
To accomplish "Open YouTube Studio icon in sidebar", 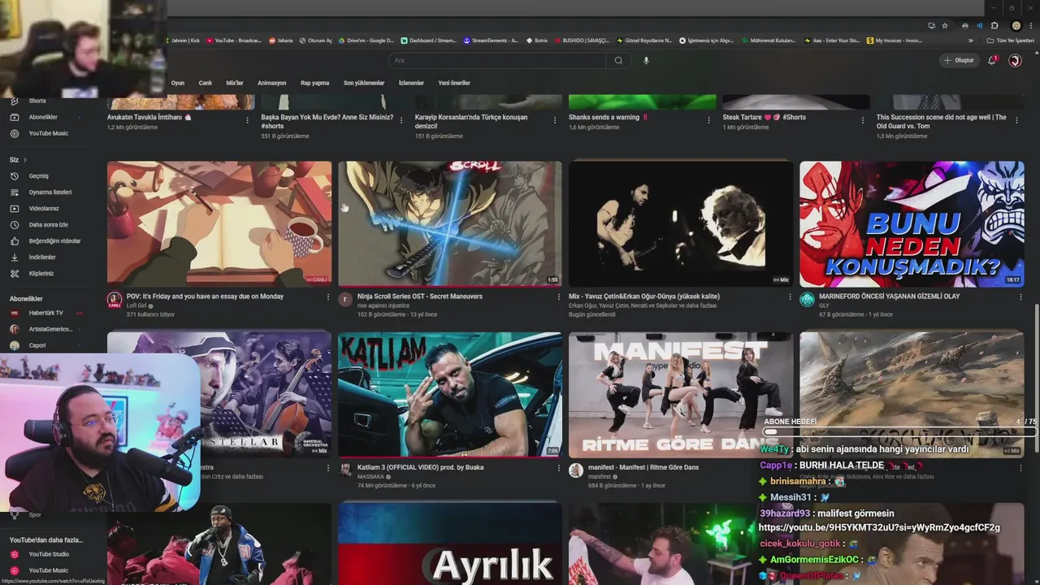I will [14, 554].
